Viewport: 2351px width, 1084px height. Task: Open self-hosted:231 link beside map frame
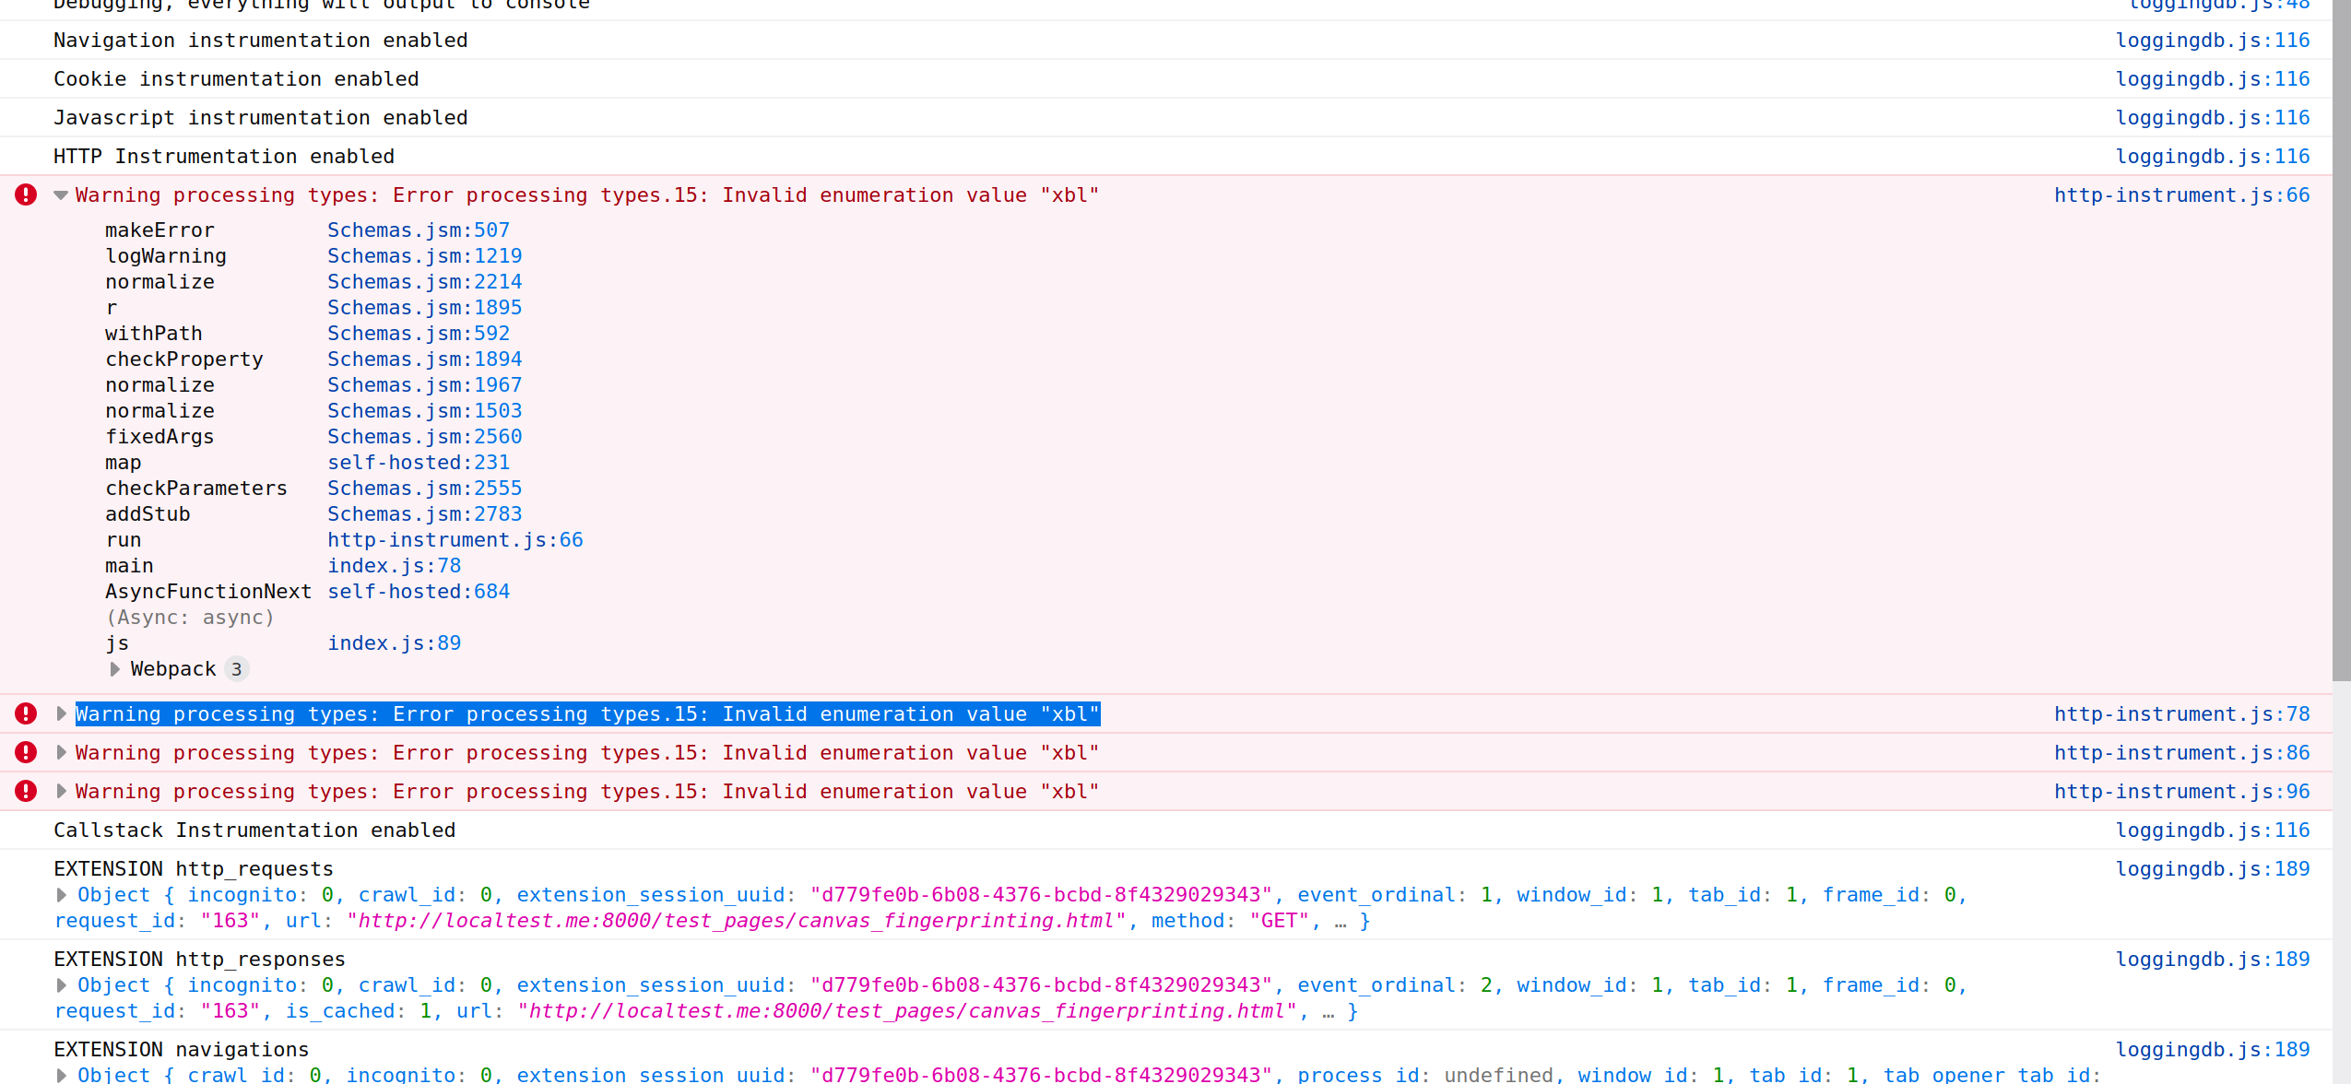pos(419,462)
